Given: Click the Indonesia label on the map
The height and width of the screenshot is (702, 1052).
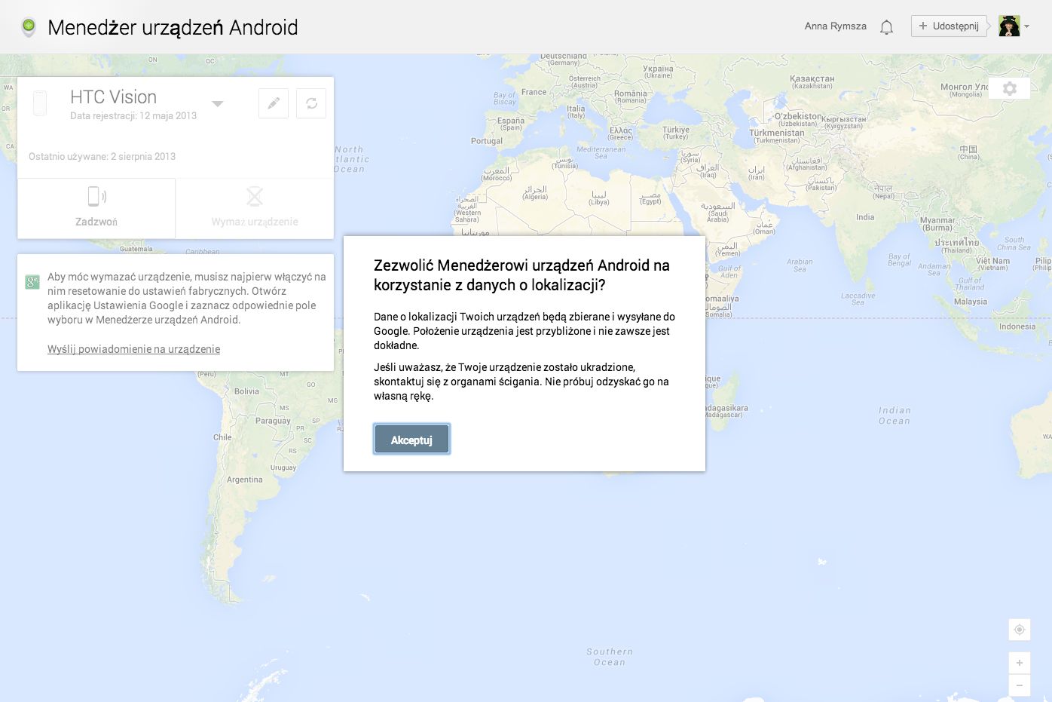Looking at the screenshot, I should coord(1017,326).
